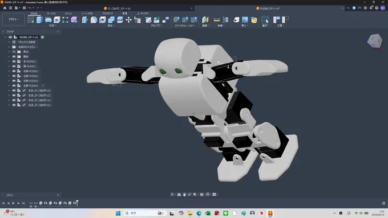Select the Shell tool
388x218 pixels.
pyautogui.click(x=103, y=20)
